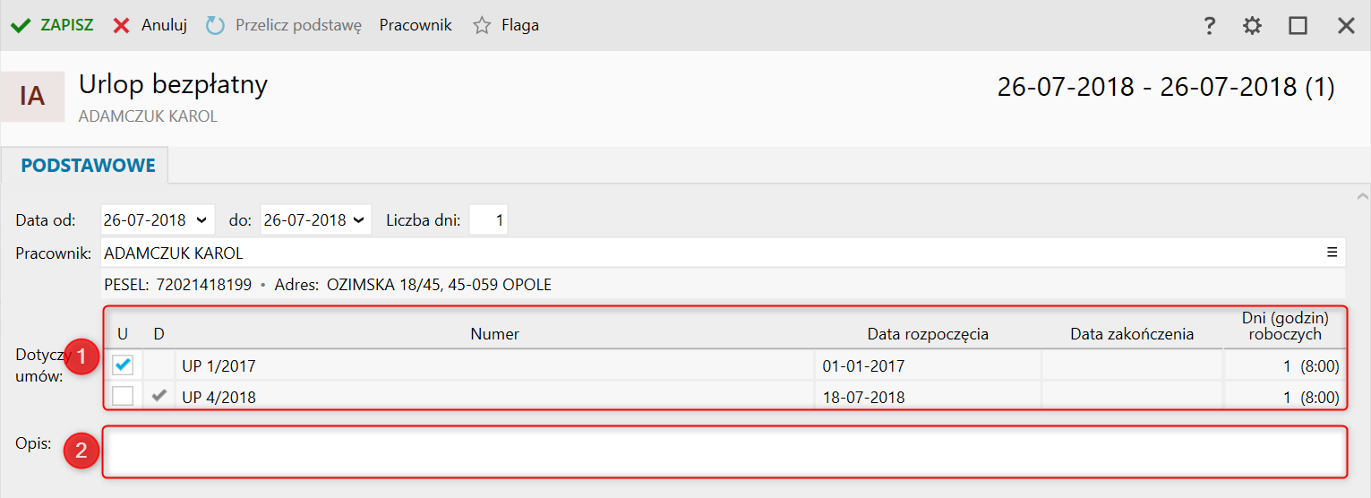Click the Przelicz podstawę refresh icon
Image resolution: width=1371 pixels, height=498 pixels.
[215, 26]
